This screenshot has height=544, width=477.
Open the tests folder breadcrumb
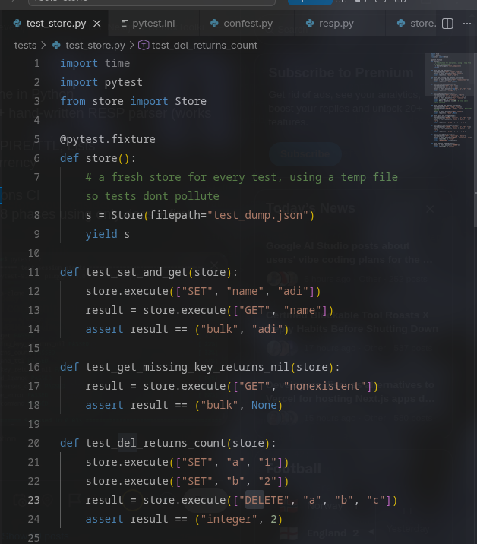tap(25, 46)
